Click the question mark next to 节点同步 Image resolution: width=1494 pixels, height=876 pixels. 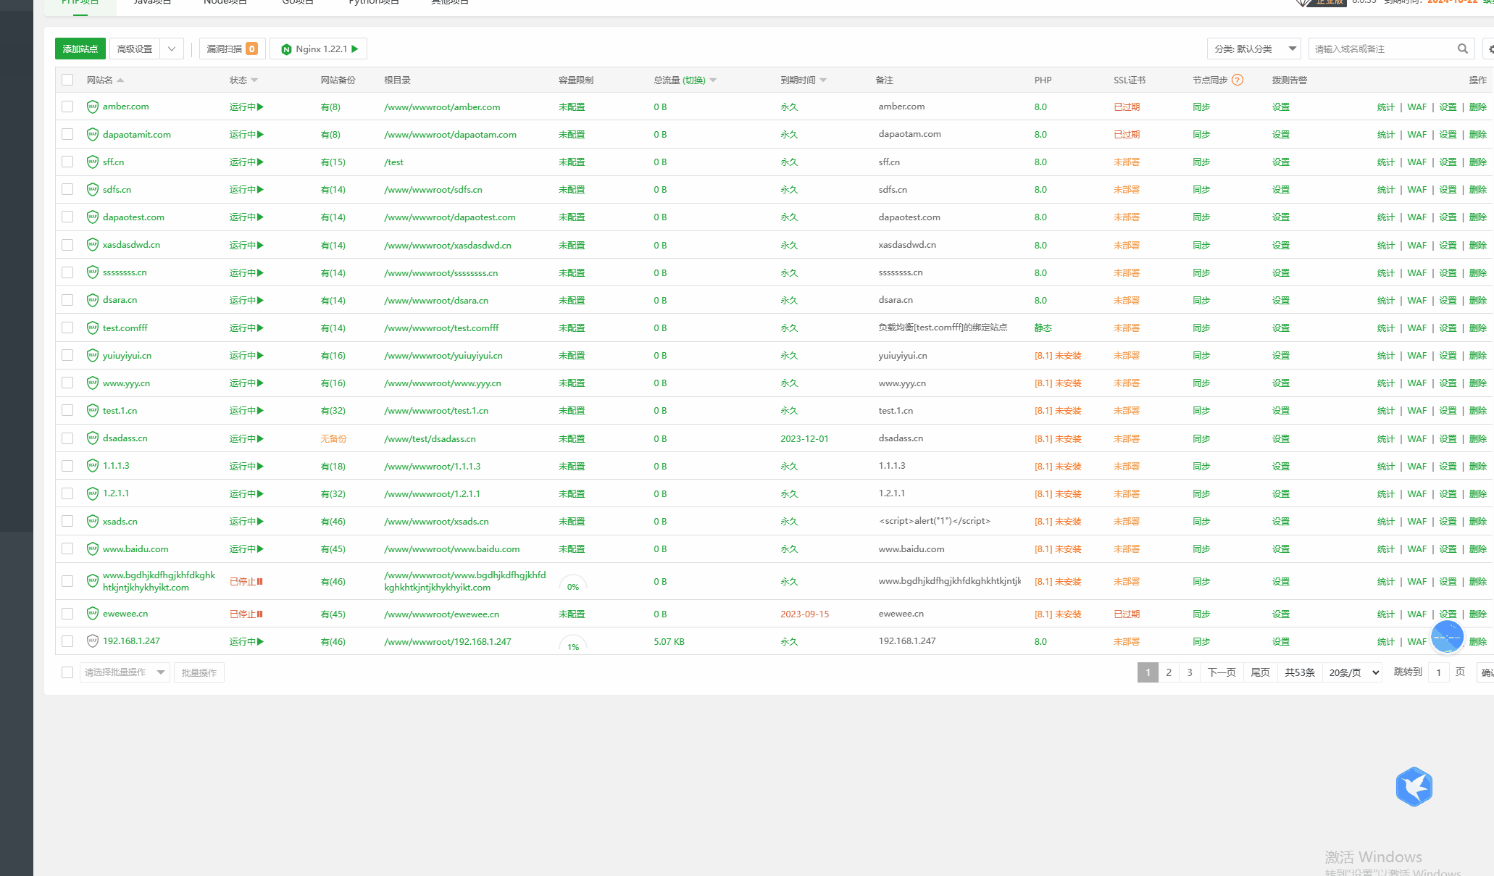(1238, 80)
